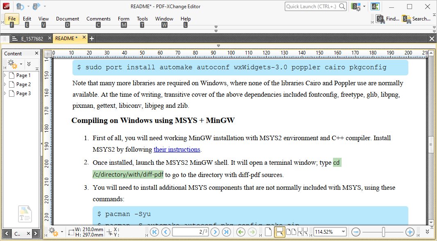Screen dimensions: 437x241
Task: Adjust the zoom slider handle
Action: pos(383,232)
